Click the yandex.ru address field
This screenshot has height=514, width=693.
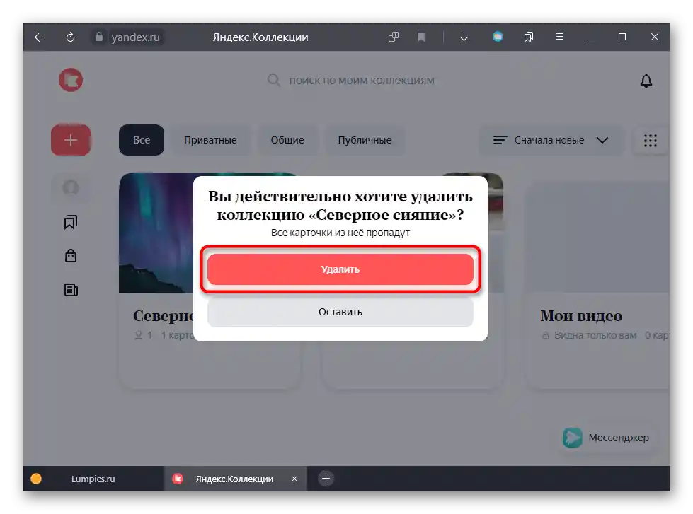pyautogui.click(x=135, y=37)
